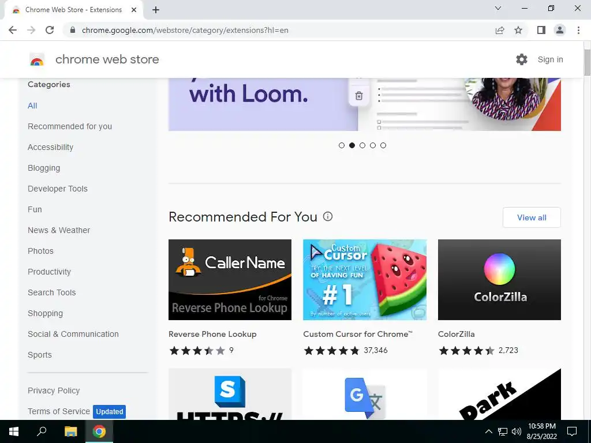Open Recommended for you category
Image resolution: width=591 pixels, height=443 pixels.
coord(70,126)
